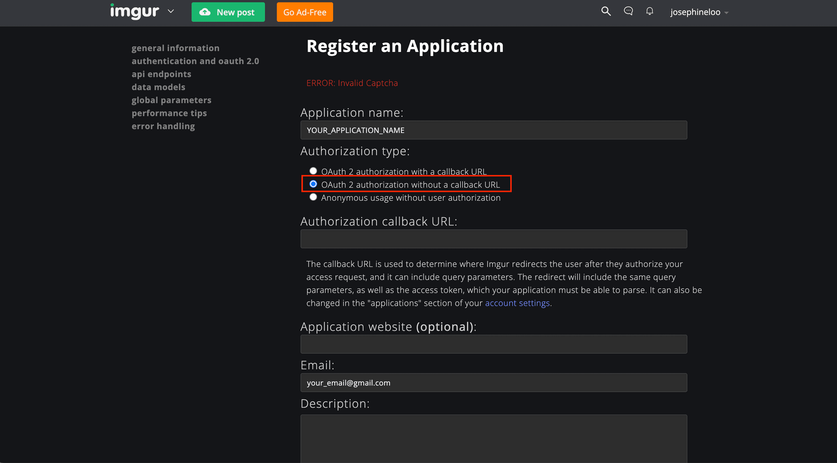
Task: Focus the Email input field
Action: pos(494,382)
